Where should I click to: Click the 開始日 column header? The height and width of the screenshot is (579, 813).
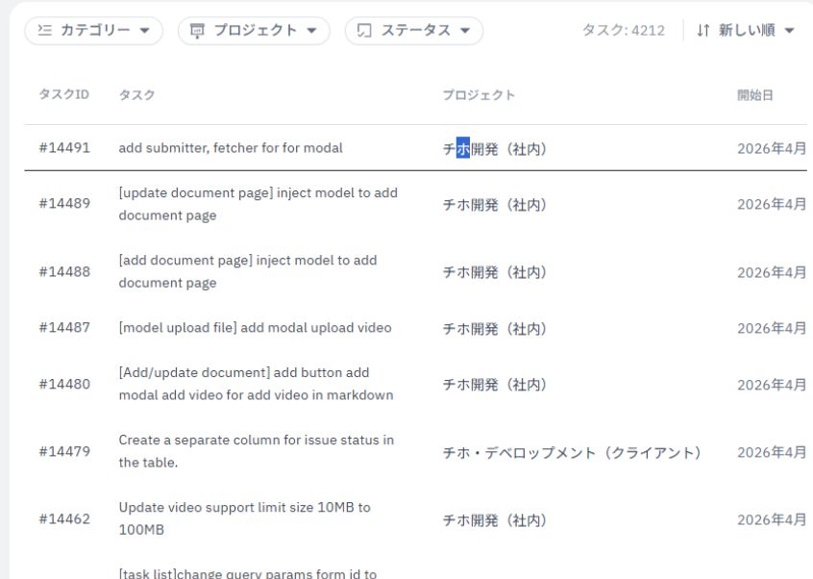pyautogui.click(x=755, y=95)
